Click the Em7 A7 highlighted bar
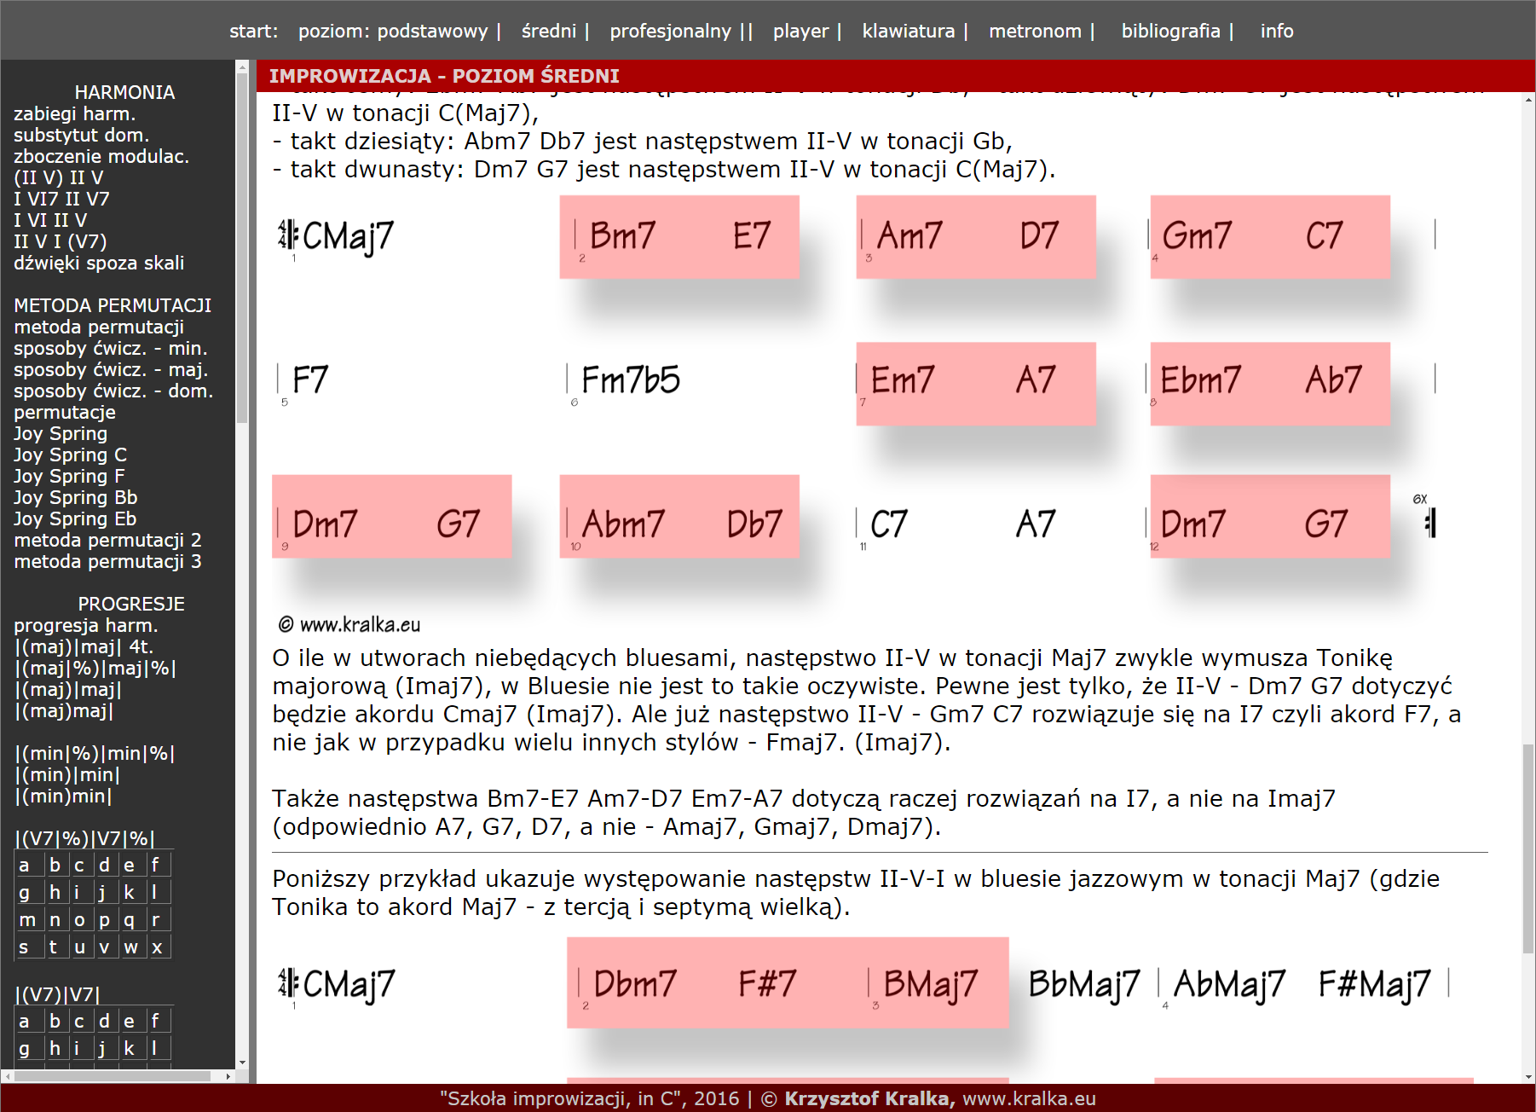 [976, 384]
